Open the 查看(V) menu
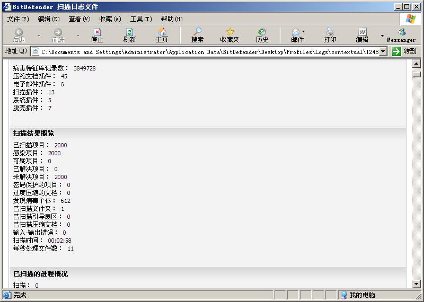The width and height of the screenshot is (424, 302). [x=79, y=19]
